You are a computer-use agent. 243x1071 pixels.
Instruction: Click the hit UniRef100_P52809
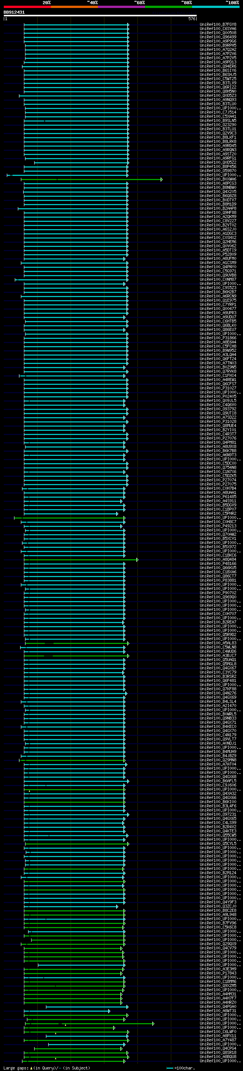click(x=218, y=255)
